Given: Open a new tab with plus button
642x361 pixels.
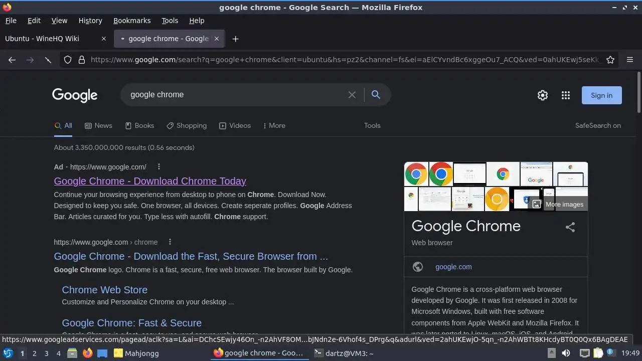Looking at the screenshot, I should click(235, 39).
